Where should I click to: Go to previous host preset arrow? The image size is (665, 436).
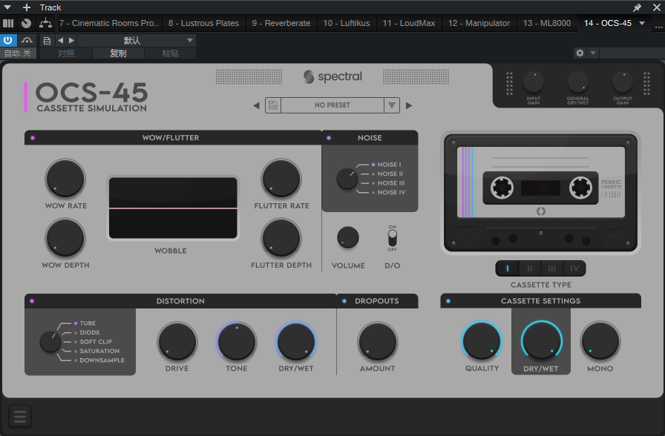point(61,40)
